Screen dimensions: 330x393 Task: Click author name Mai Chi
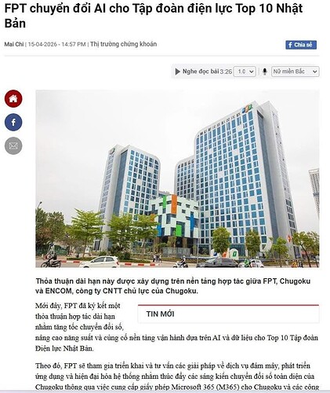click(14, 44)
